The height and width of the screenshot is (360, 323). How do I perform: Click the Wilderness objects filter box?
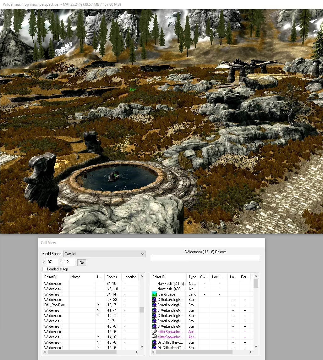(205, 258)
